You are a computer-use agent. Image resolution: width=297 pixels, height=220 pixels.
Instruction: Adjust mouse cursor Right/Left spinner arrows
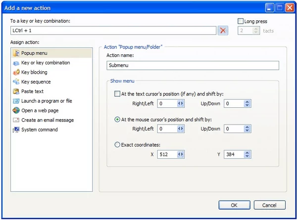pos(181,129)
